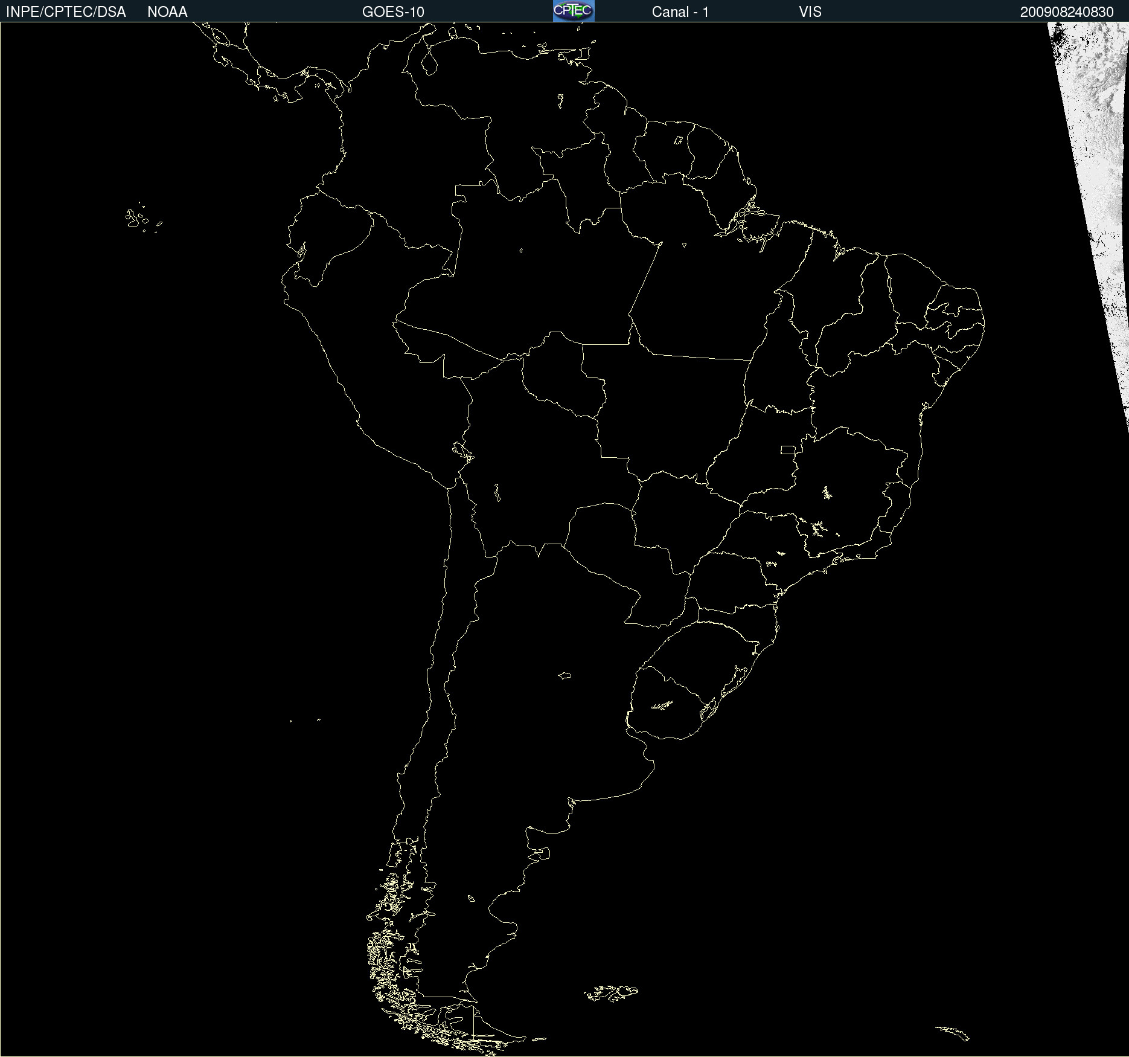Click the NOAA label in header

click(167, 12)
